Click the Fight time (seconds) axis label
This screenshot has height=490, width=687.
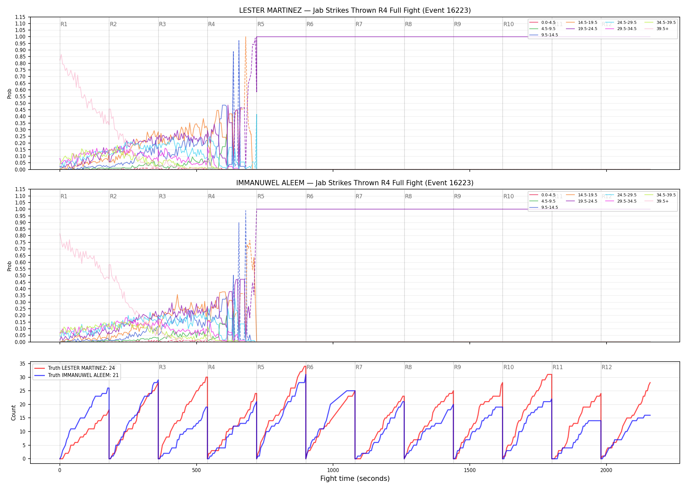pyautogui.click(x=355, y=479)
